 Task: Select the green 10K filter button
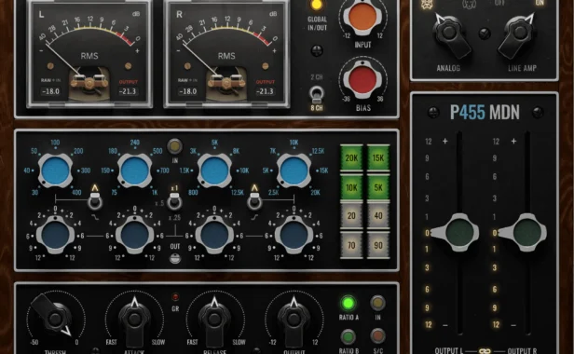coord(351,187)
